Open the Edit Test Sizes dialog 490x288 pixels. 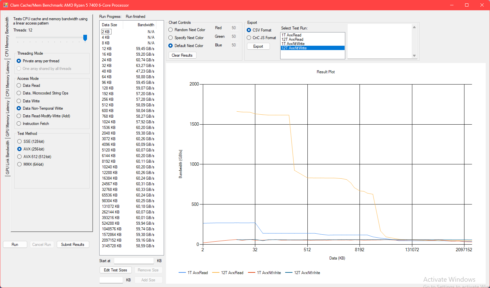coord(115,270)
